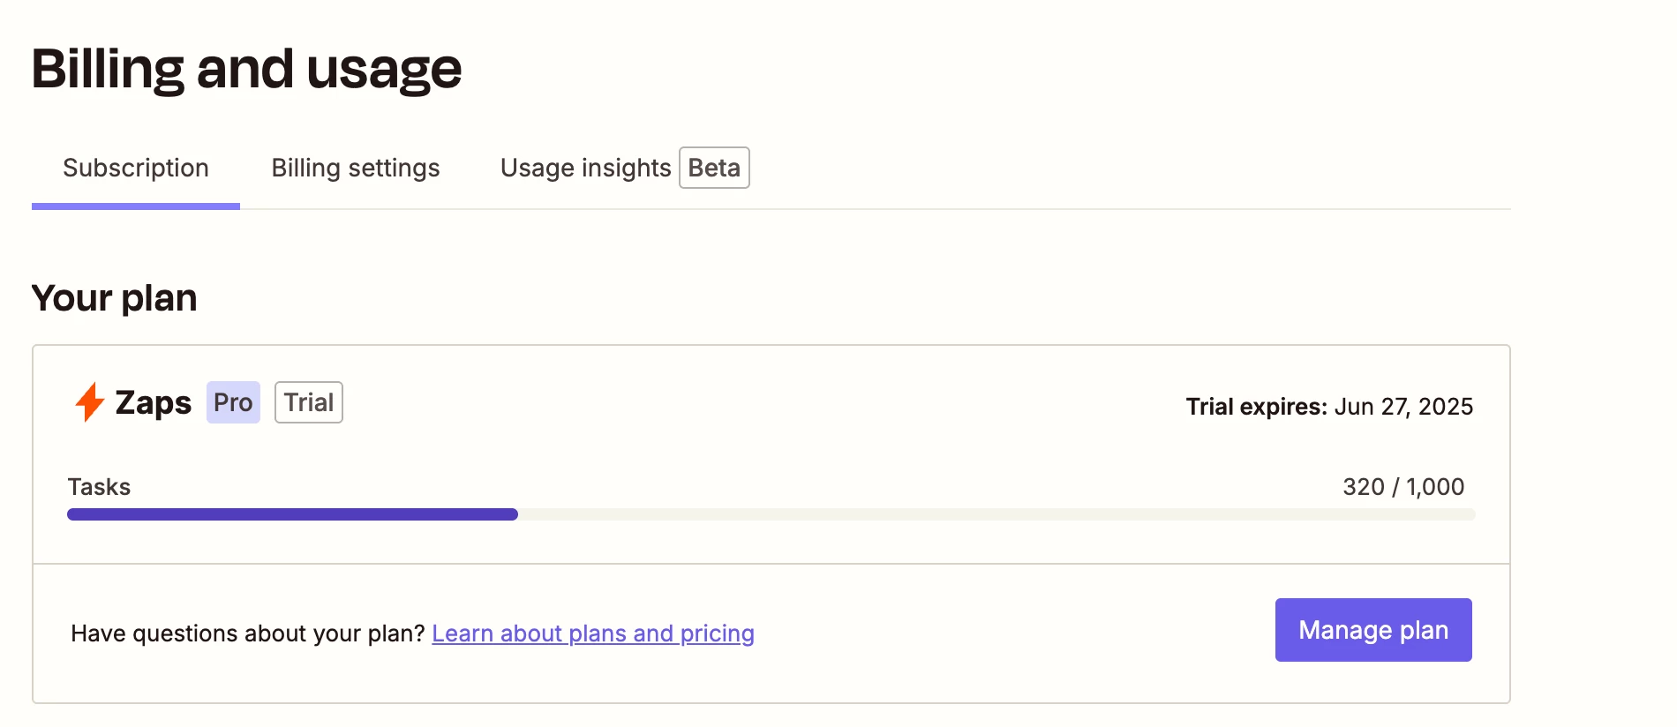Click the Your plan section heading
This screenshot has width=1677, height=727.
coord(114,298)
